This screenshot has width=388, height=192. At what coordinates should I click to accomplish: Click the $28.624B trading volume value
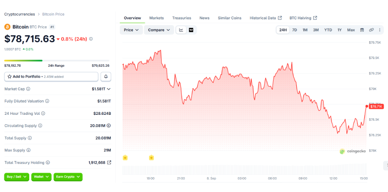[x=102, y=113]
